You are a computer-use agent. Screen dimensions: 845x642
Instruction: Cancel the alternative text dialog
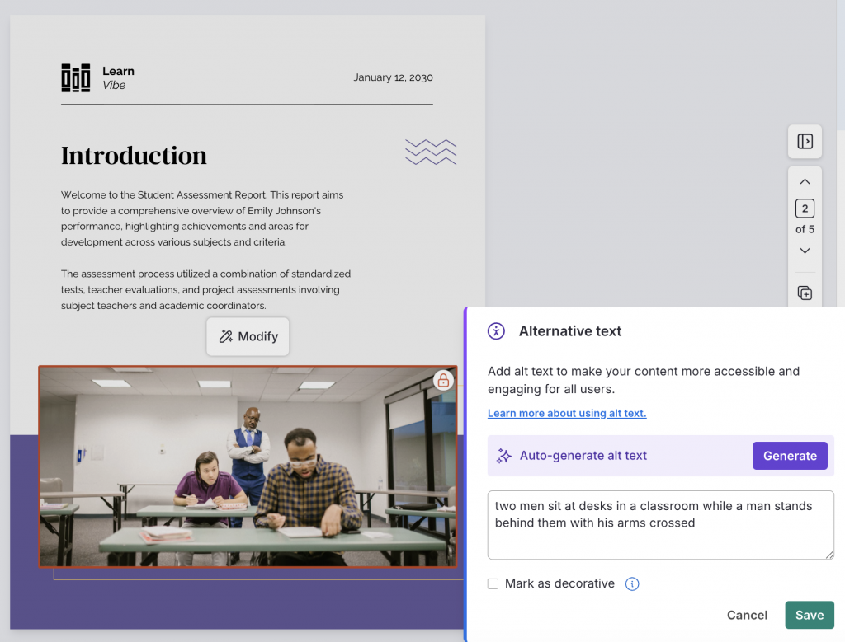746,615
